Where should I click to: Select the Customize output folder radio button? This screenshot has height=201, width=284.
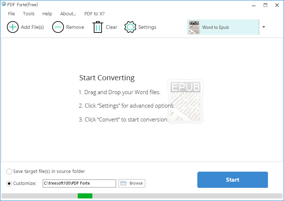click(9, 183)
